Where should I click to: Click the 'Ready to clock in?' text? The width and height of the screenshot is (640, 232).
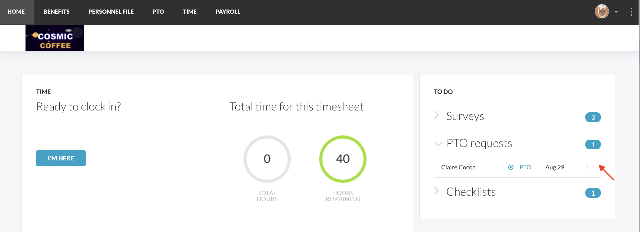(x=79, y=107)
